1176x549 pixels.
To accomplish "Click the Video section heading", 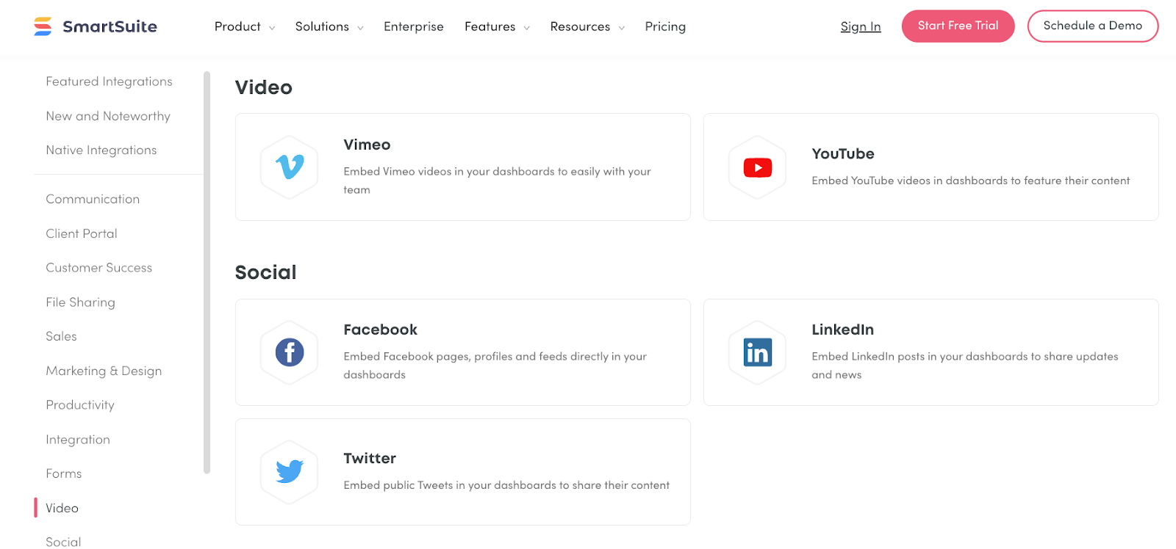I will click(264, 87).
